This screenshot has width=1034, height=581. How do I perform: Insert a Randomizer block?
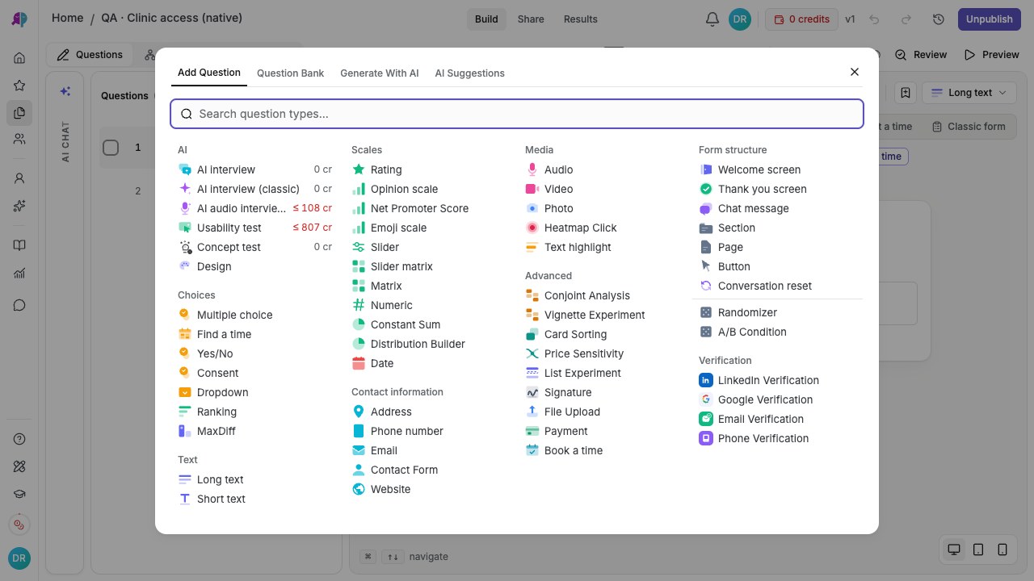pos(775,312)
